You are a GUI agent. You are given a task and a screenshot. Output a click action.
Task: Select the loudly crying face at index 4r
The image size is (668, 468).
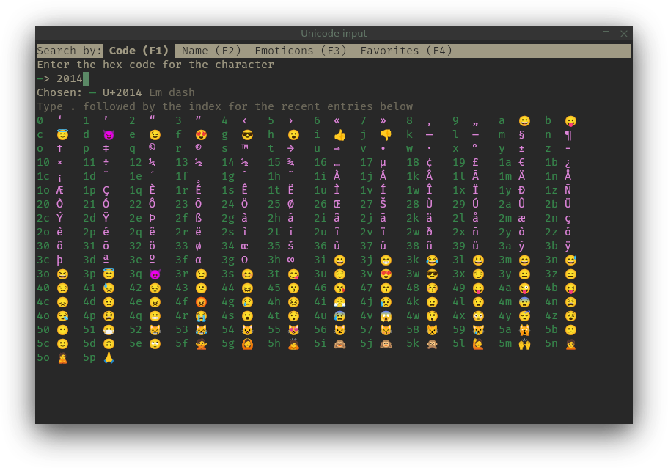click(201, 316)
